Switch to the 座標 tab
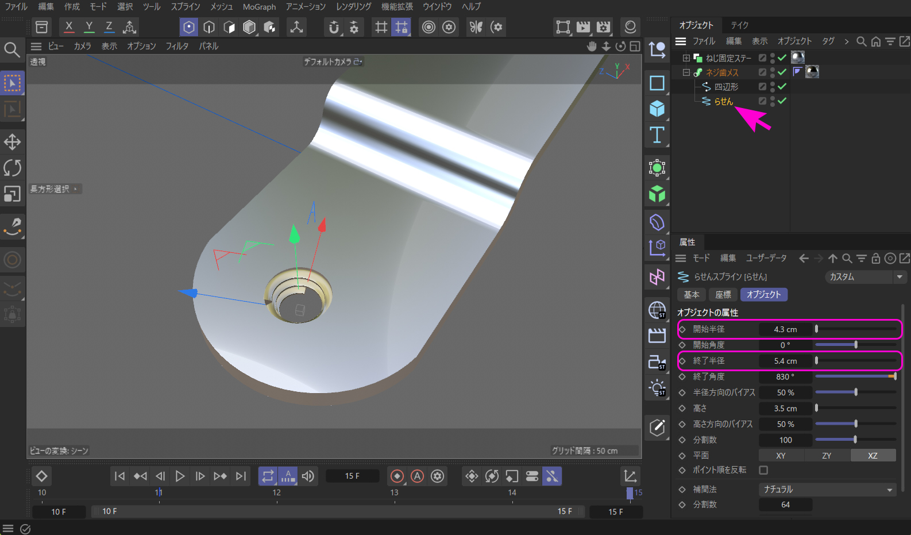This screenshot has width=911, height=535. click(723, 295)
